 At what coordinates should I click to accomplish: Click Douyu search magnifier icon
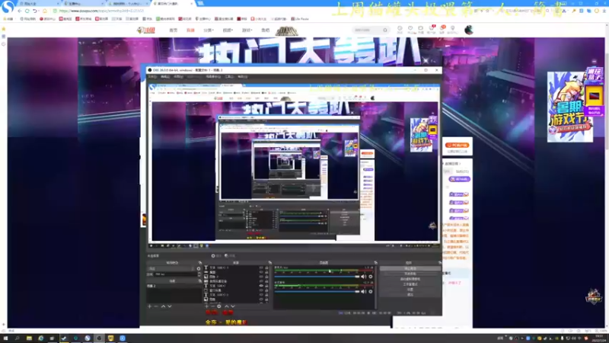click(x=385, y=30)
